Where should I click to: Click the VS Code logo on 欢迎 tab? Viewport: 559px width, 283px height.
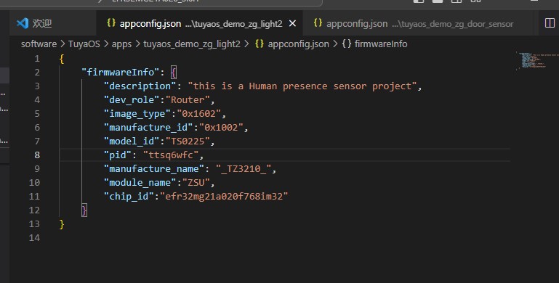tap(23, 23)
